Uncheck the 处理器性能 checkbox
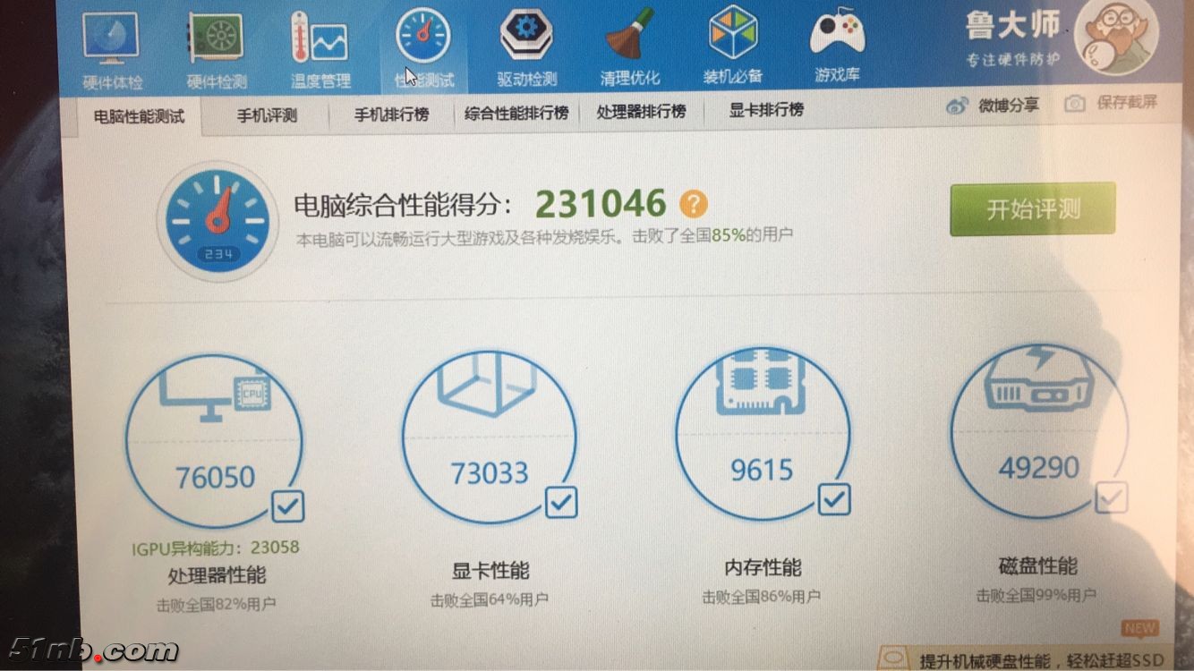 (x=287, y=506)
